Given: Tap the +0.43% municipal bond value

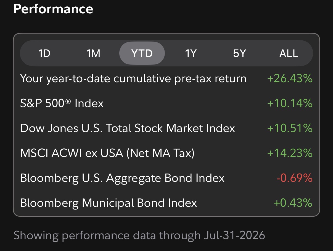Looking at the screenshot, I should [x=293, y=203].
